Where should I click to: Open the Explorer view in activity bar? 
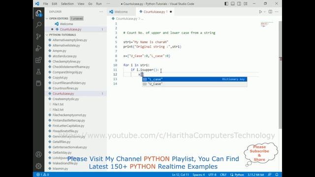[x=38, y=13]
